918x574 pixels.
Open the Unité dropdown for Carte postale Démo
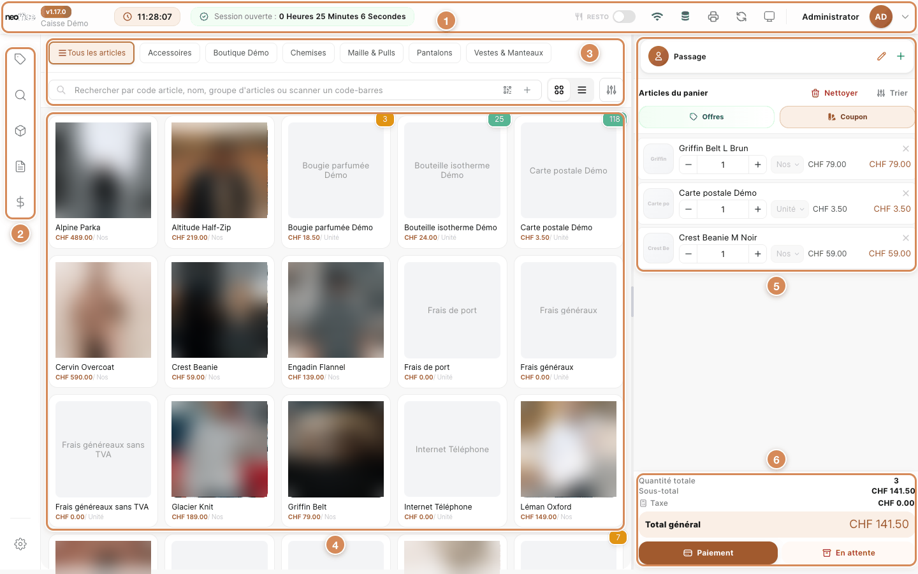790,209
